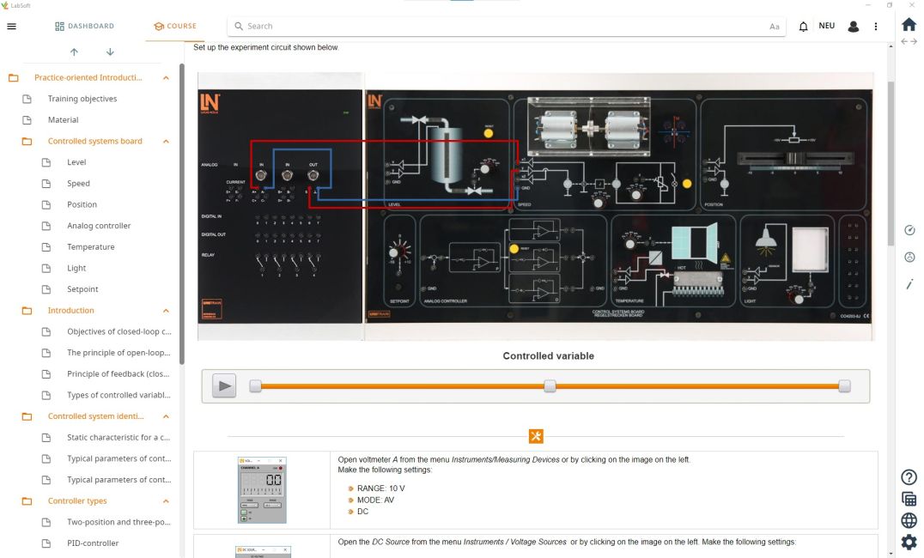Click the Search input field
The height and width of the screenshot is (558, 924).
click(x=506, y=26)
